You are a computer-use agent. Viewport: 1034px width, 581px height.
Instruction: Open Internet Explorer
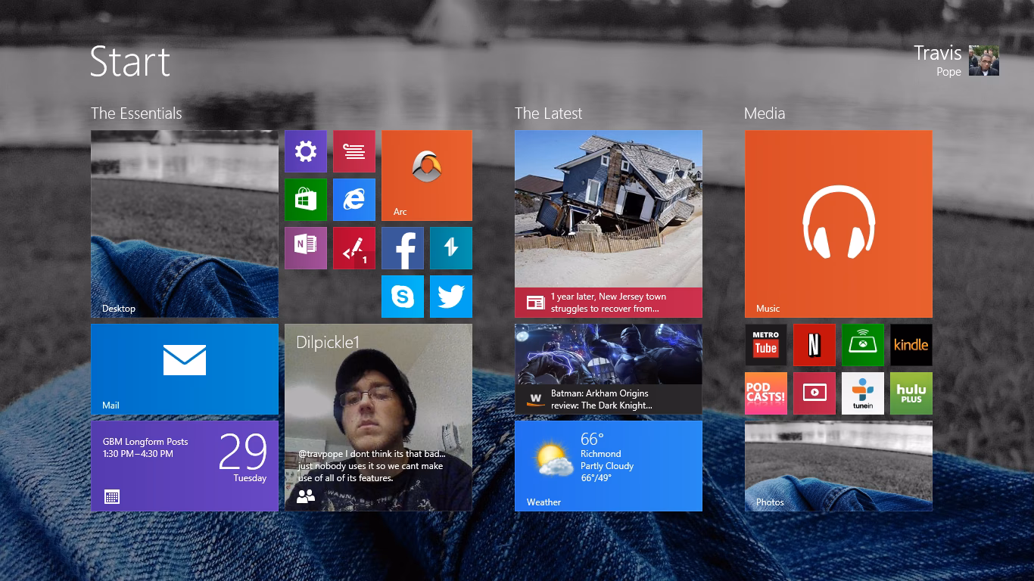353,199
